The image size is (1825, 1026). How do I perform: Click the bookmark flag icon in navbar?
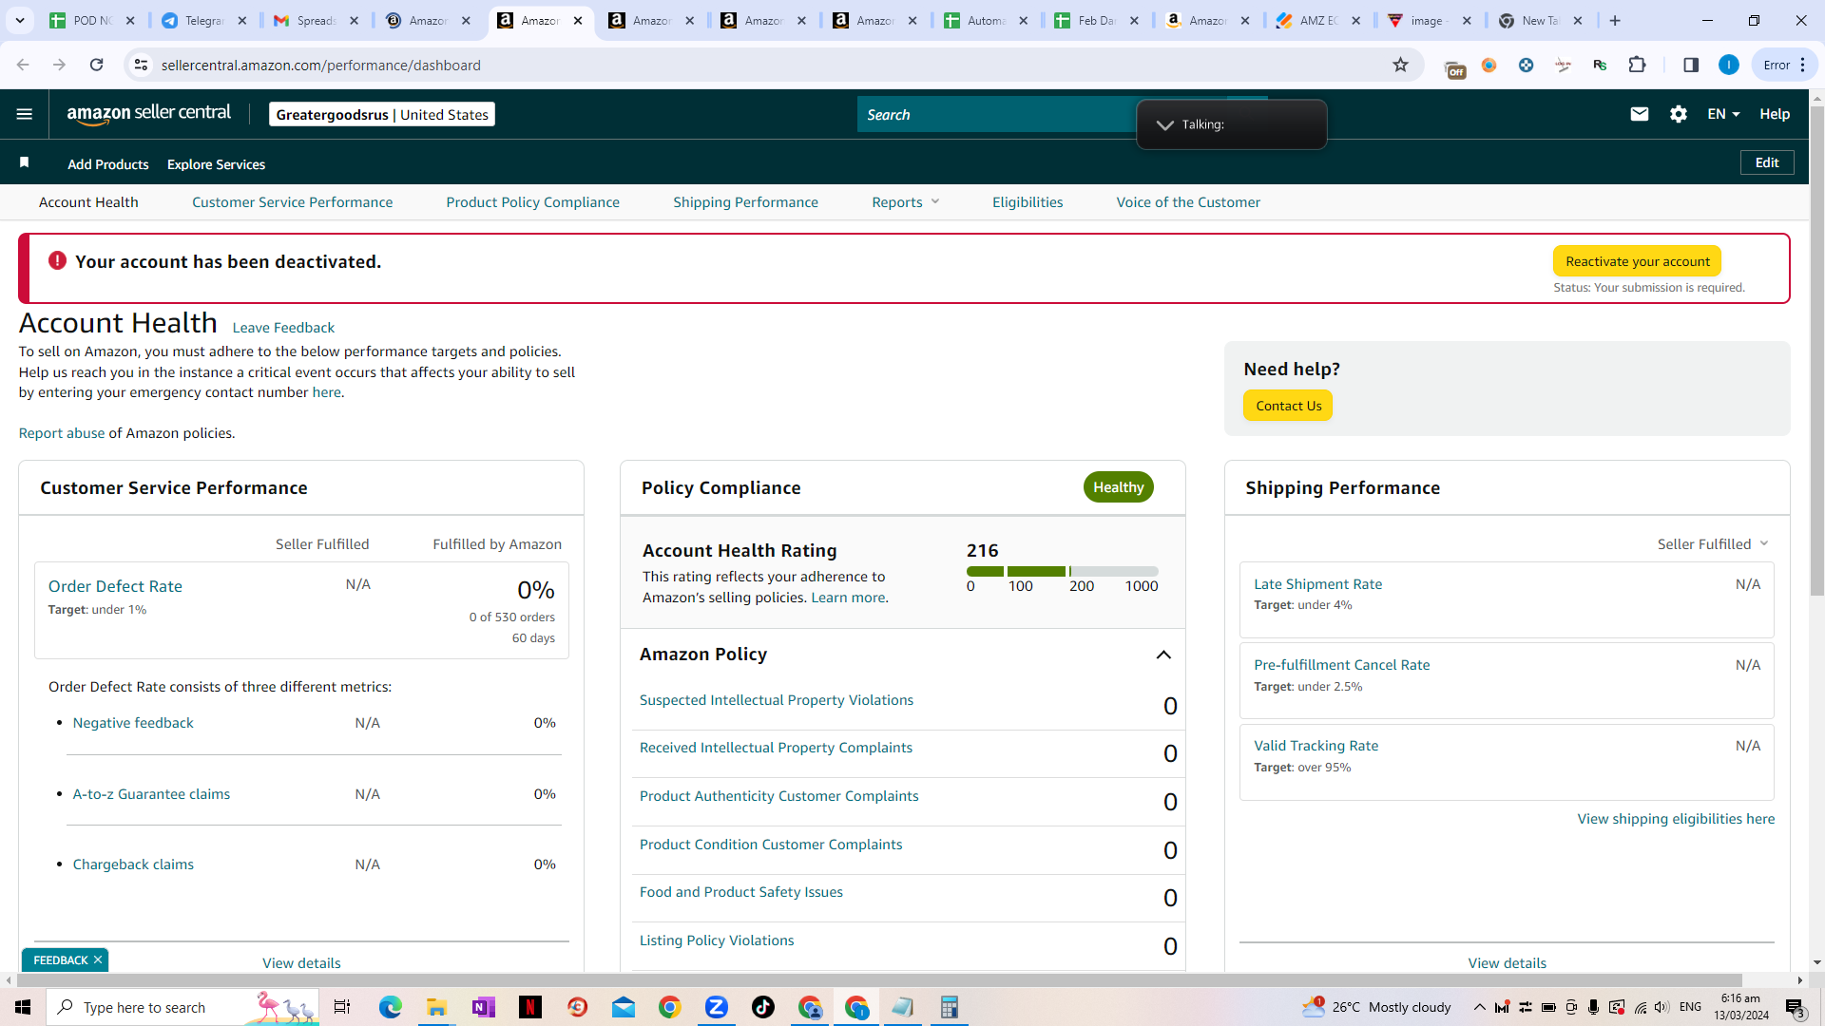click(x=25, y=163)
